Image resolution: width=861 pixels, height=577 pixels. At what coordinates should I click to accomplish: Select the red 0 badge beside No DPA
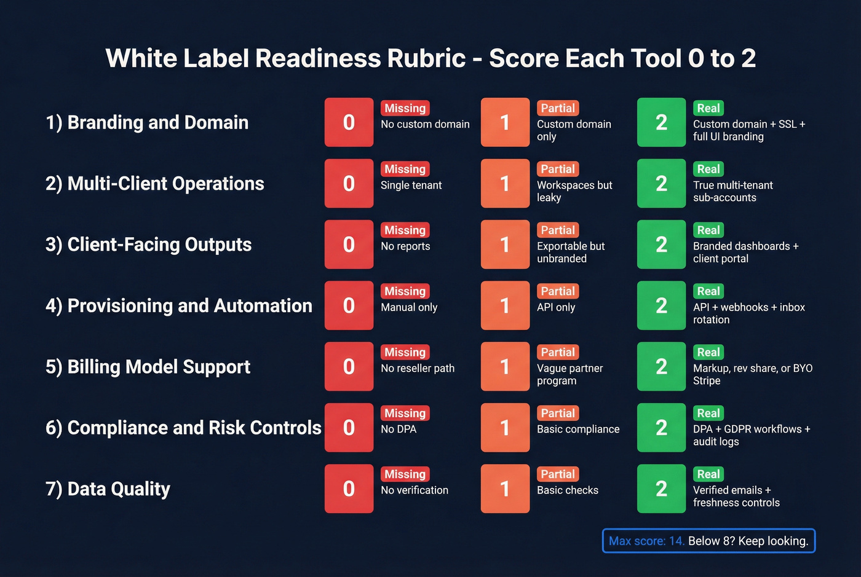coord(349,428)
